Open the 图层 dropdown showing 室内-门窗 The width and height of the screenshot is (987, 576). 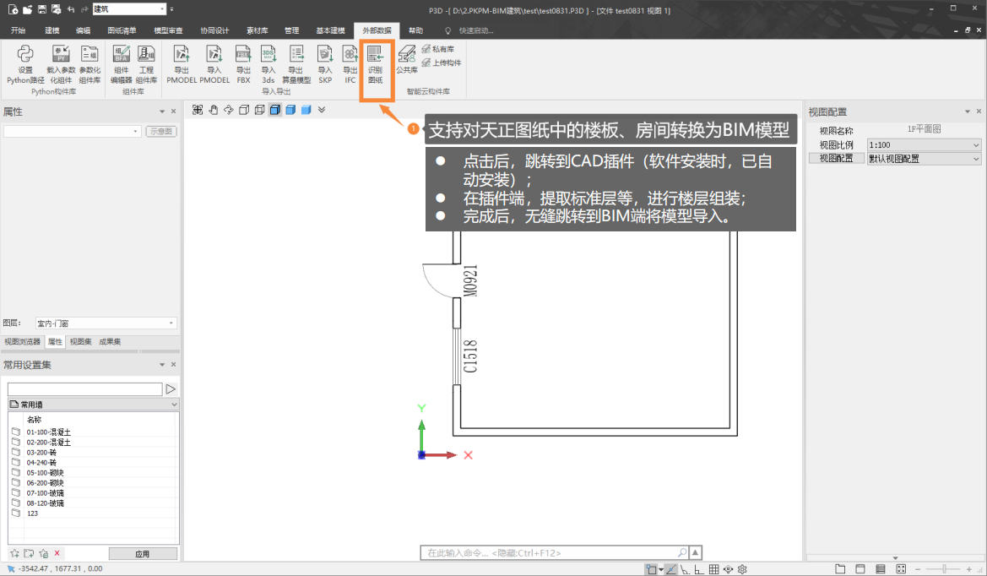click(x=105, y=323)
